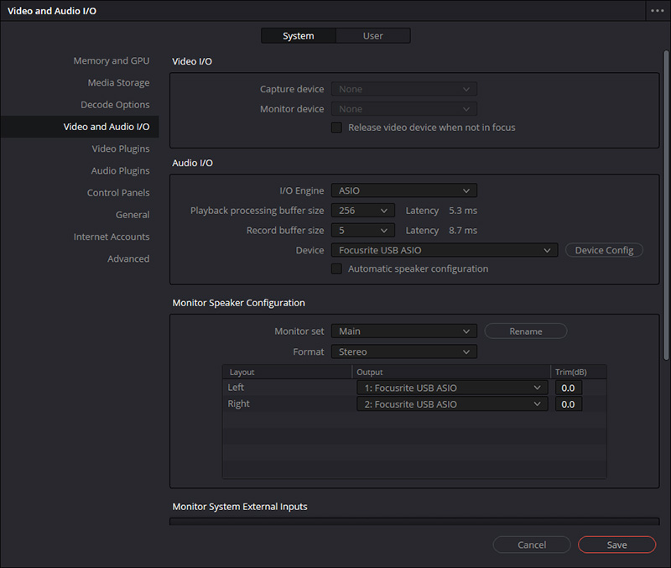Enable Release video device when not in focus
This screenshot has width=671, height=568.
click(337, 128)
